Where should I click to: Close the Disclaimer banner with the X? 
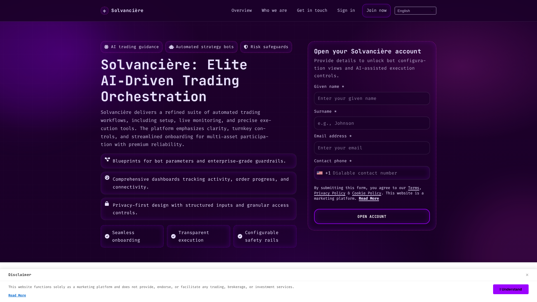pos(527,275)
